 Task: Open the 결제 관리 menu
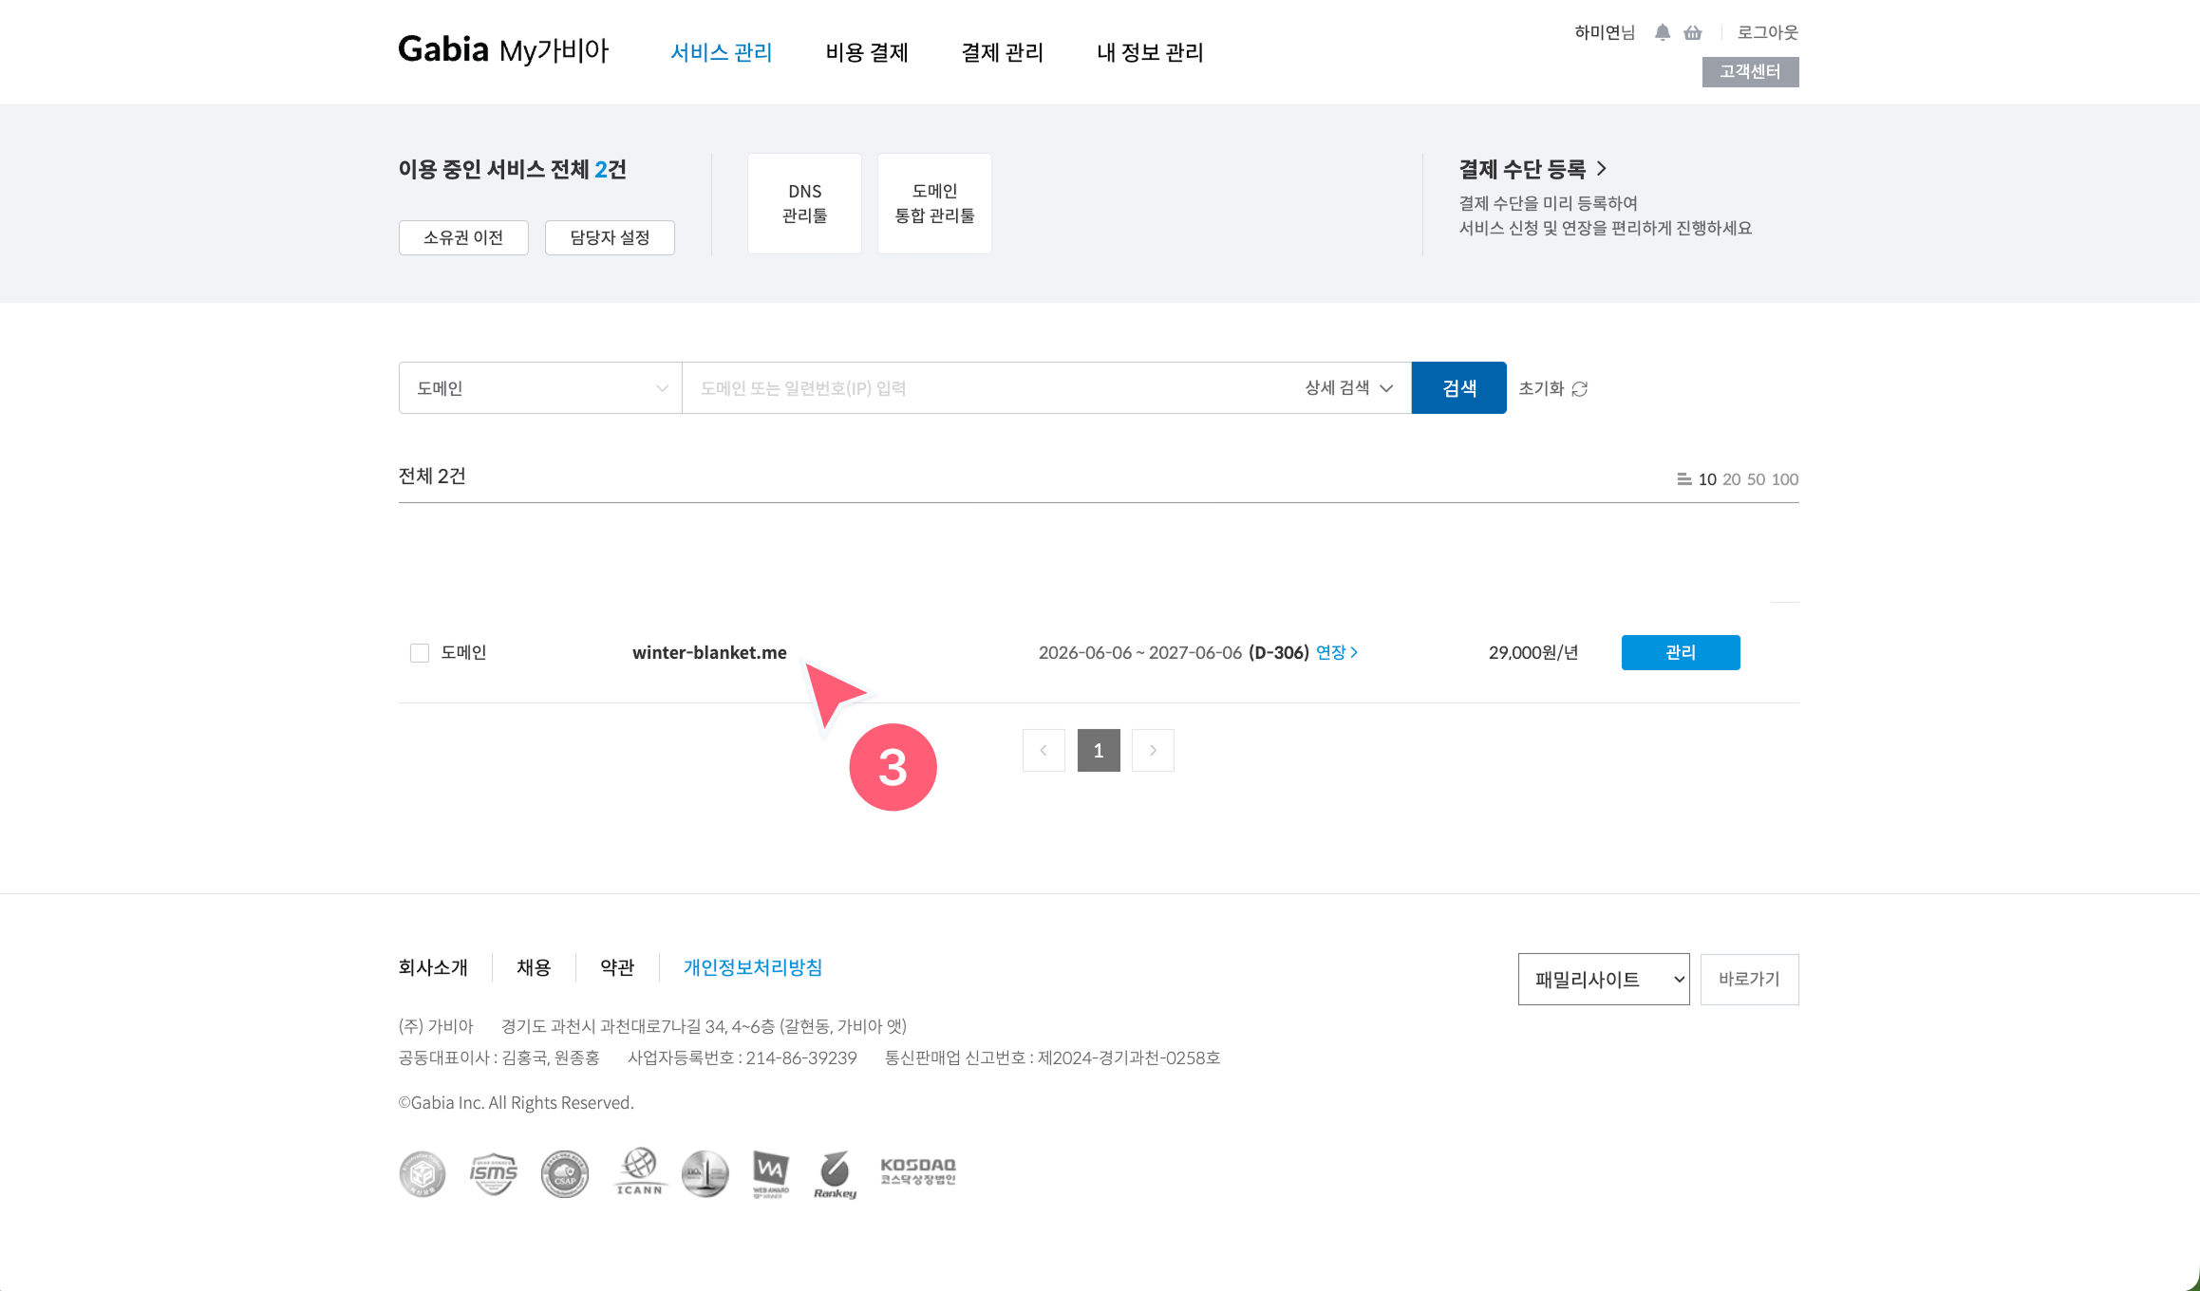(1003, 52)
